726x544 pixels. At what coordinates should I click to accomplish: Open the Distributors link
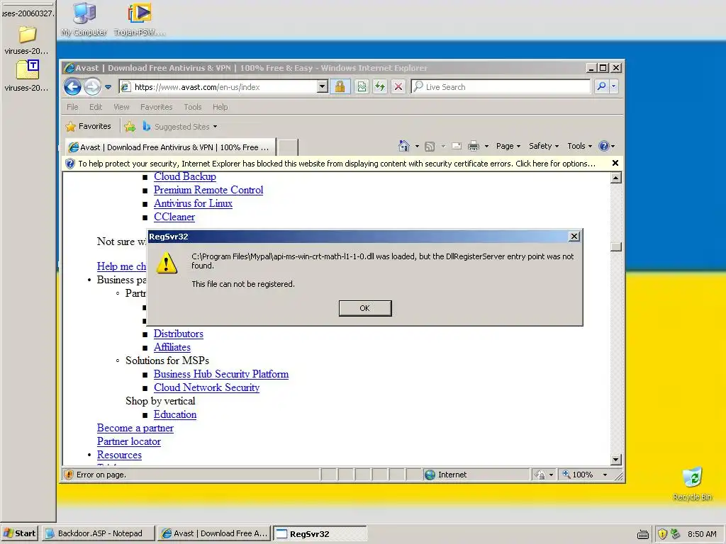tap(178, 334)
